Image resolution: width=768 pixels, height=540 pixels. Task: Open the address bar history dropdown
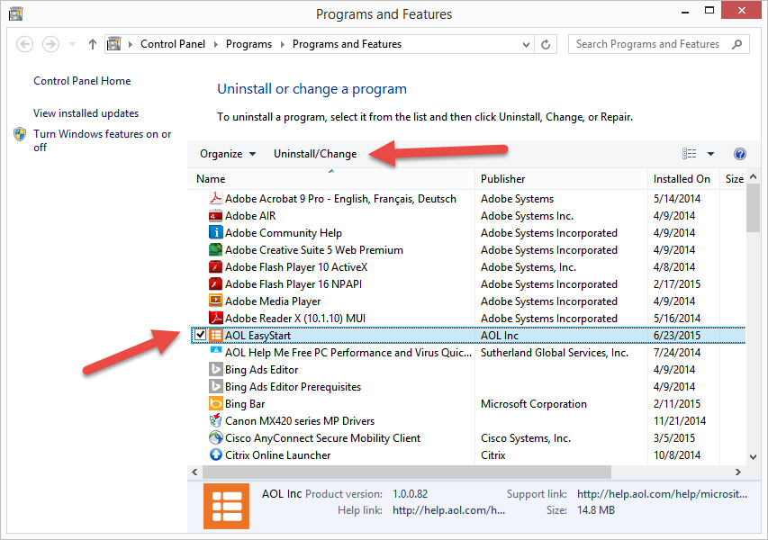[526, 45]
